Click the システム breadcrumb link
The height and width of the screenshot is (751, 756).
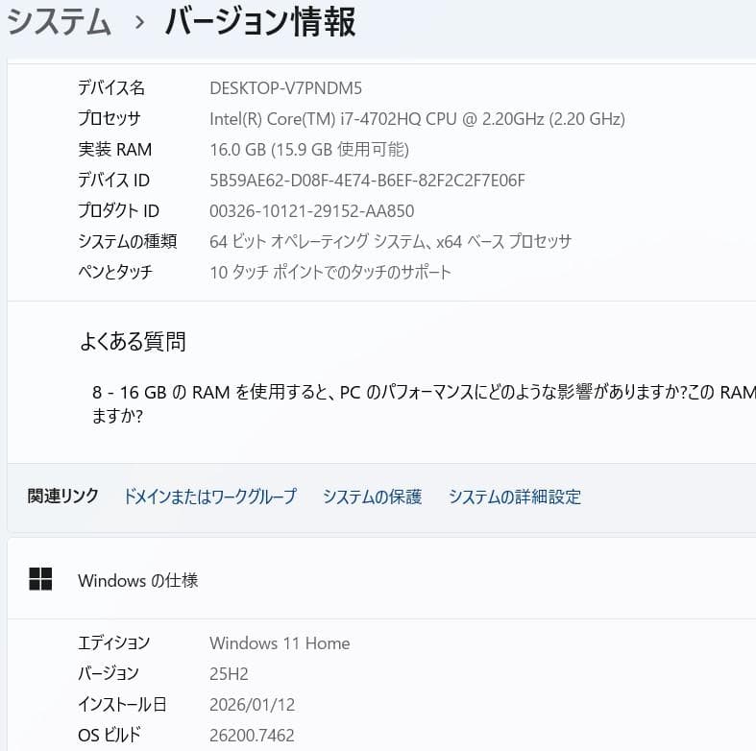click(59, 22)
